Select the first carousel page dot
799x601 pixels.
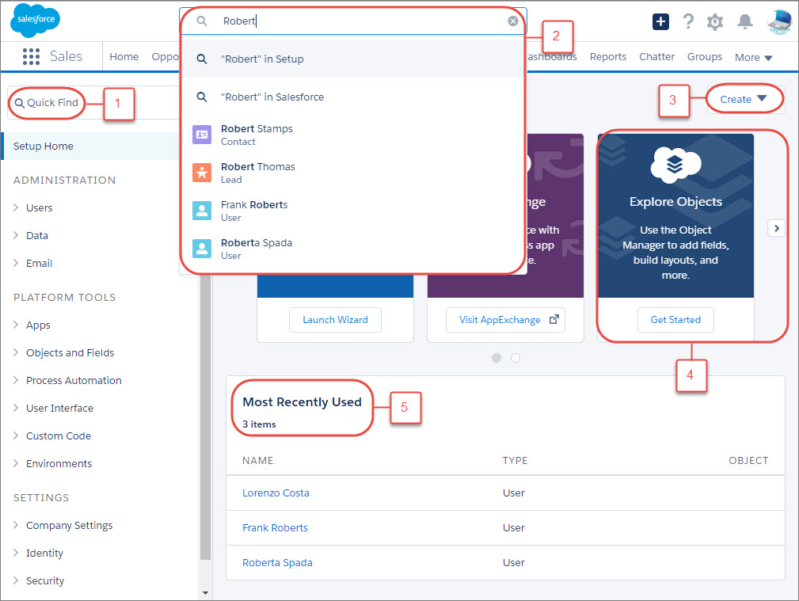click(x=497, y=358)
